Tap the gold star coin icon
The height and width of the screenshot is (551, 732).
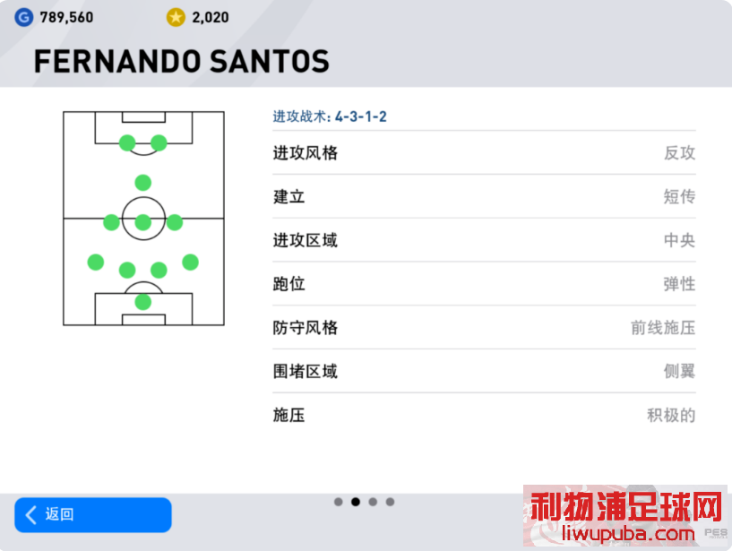176,17
